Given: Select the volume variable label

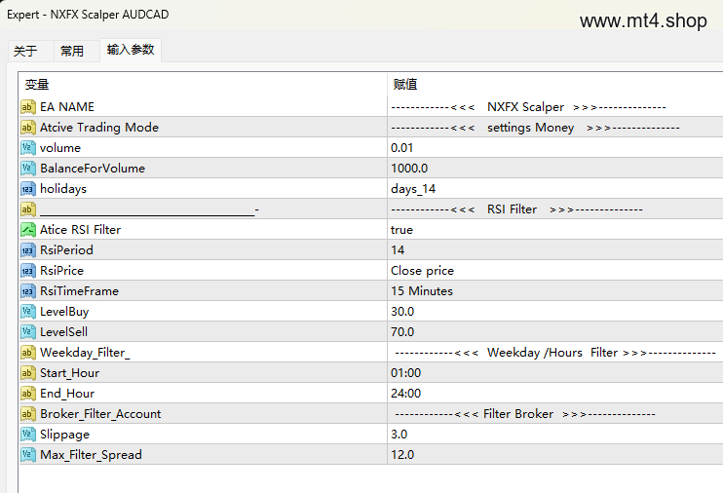Looking at the screenshot, I should [x=60, y=148].
